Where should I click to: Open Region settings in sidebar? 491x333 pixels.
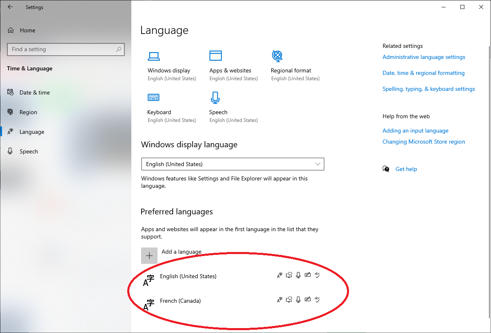pyautogui.click(x=28, y=112)
